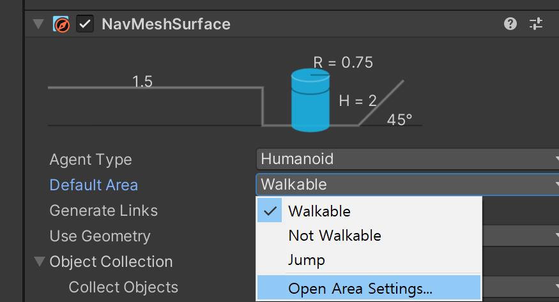Screen dimensions: 559x302
Task: Open the NavMeshSurface help reference icon
Action: pos(510,24)
